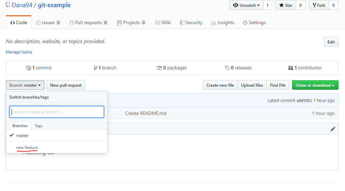Focus the Find or create a branch field
Image resolution: width=345 pixels, height=191 pixels.
click(x=57, y=112)
